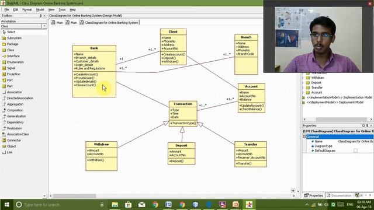This screenshot has height=210, width=374.
Task: Select Account in model tree
Action: click(x=317, y=93)
